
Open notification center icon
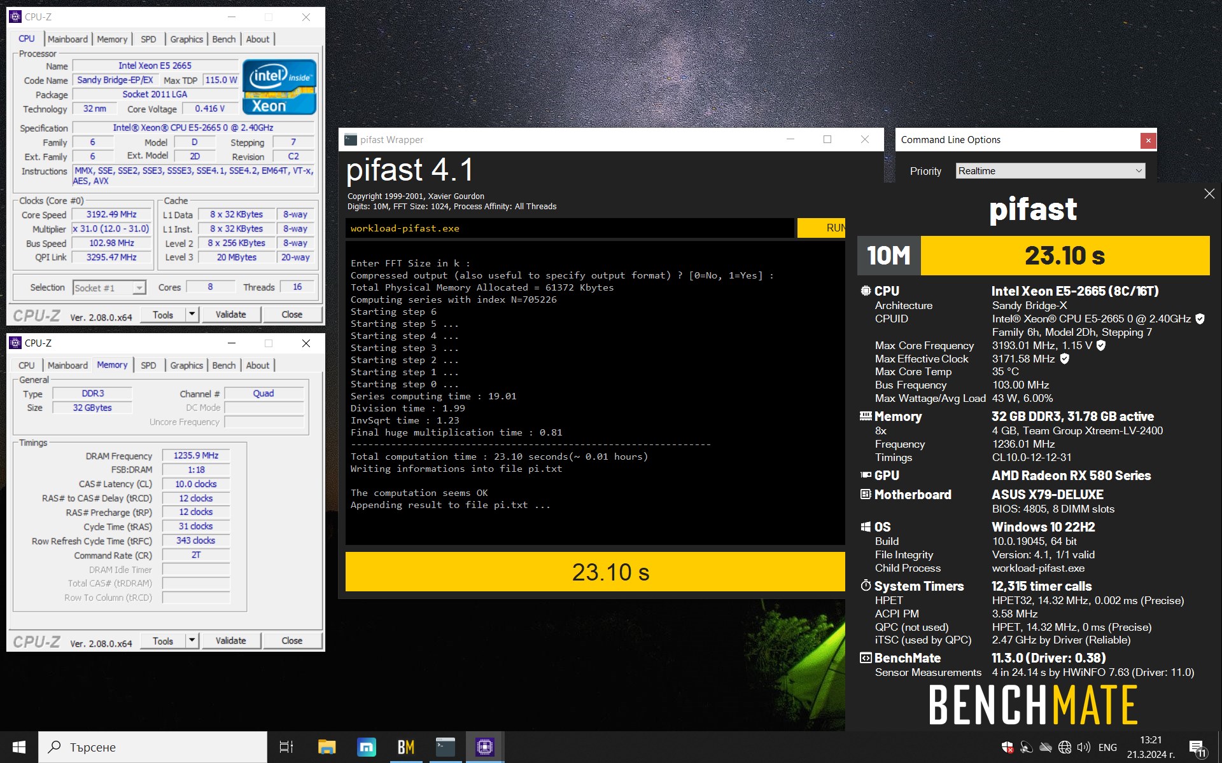[x=1197, y=748]
